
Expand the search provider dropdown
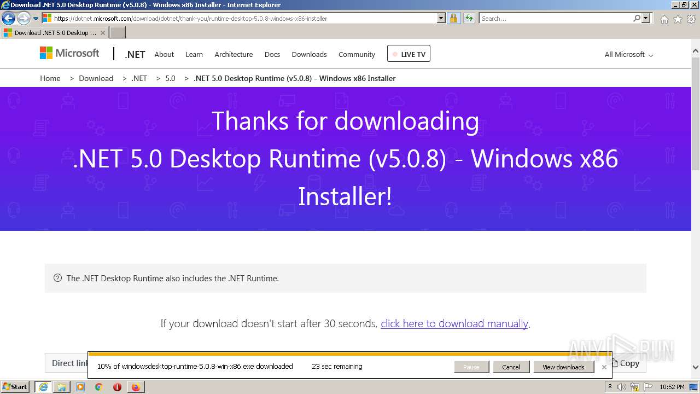click(x=646, y=19)
